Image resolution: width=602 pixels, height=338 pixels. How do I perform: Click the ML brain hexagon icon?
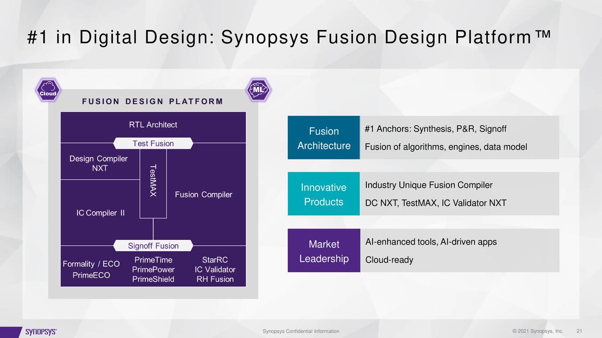258,90
